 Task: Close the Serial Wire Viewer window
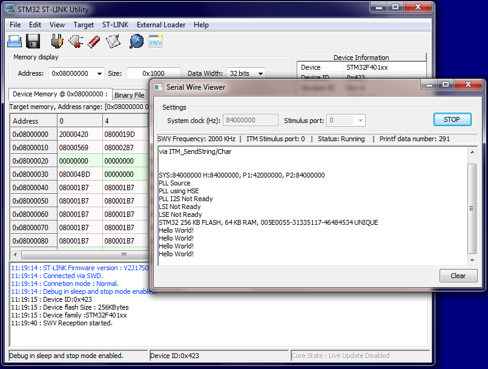[468, 85]
